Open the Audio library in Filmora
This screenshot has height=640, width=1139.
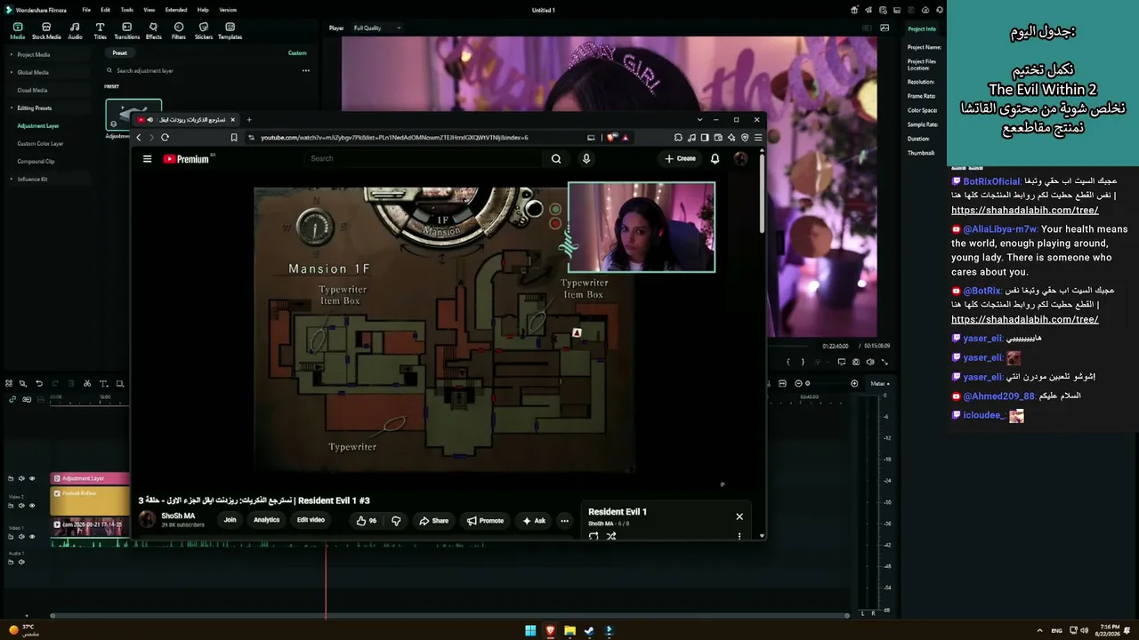coord(75,31)
